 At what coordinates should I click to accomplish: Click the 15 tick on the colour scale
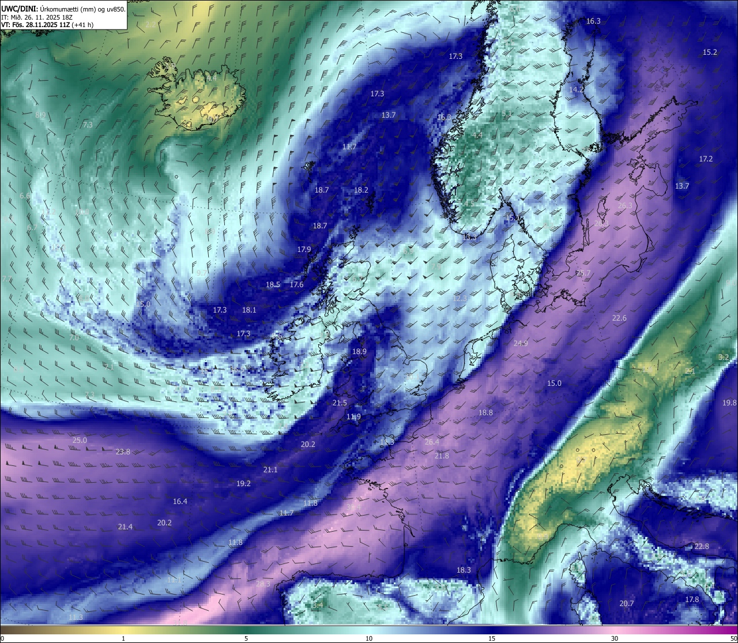coord(492,638)
